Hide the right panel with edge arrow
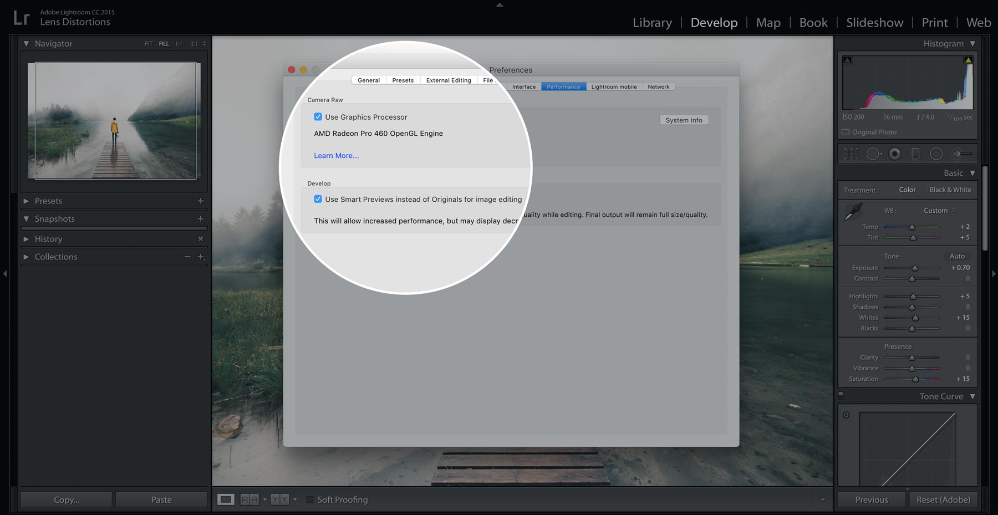 (994, 273)
